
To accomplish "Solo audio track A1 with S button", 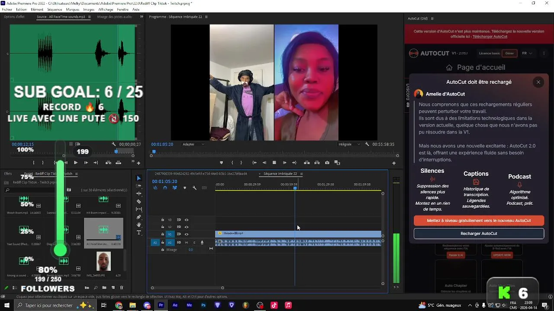I will 194,242.
